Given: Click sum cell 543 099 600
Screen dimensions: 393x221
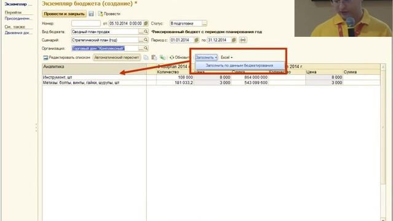Looking at the screenshot, I should tap(249, 83).
